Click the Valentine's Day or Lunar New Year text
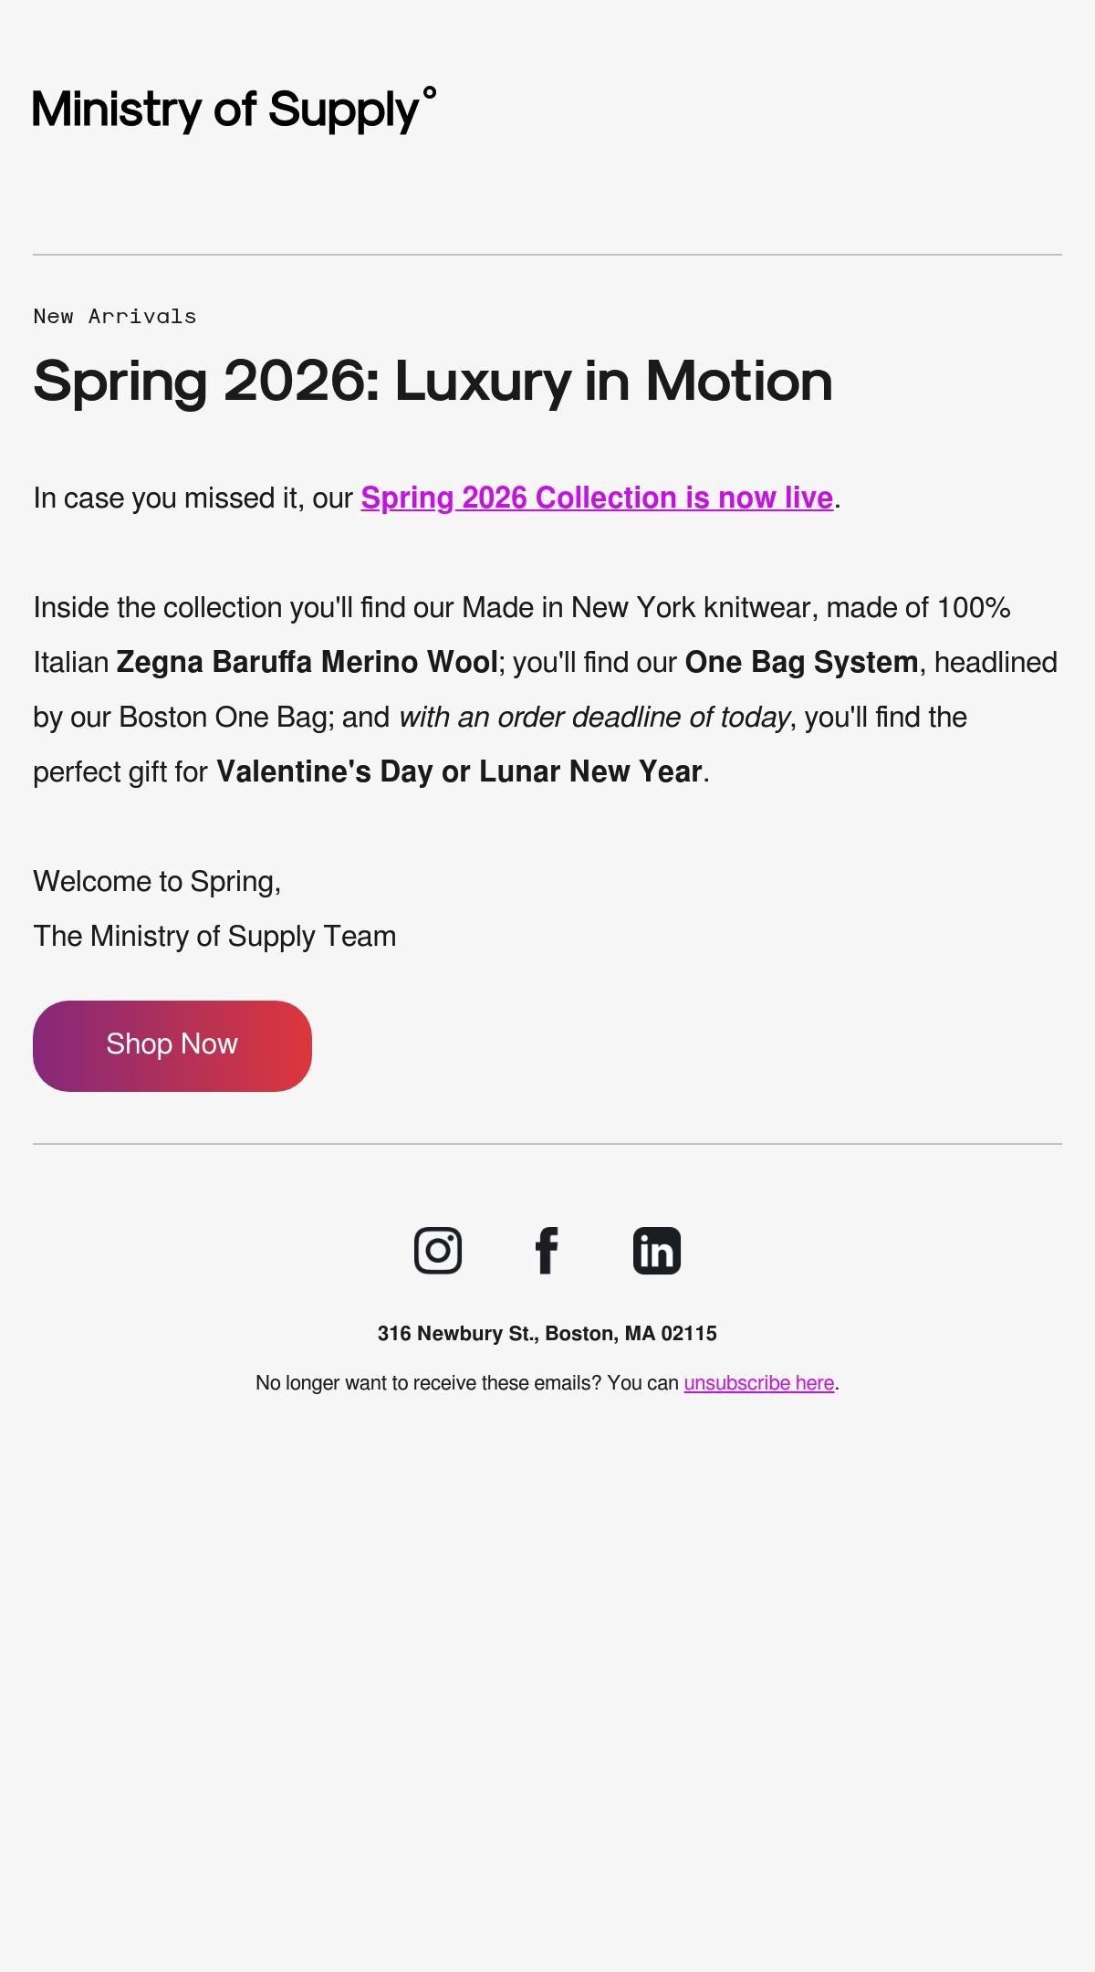The width and height of the screenshot is (1095, 1972). pos(459,771)
